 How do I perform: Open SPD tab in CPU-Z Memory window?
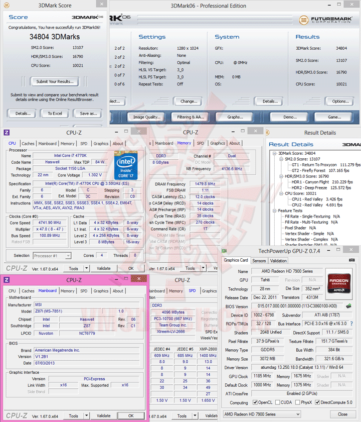point(201,143)
